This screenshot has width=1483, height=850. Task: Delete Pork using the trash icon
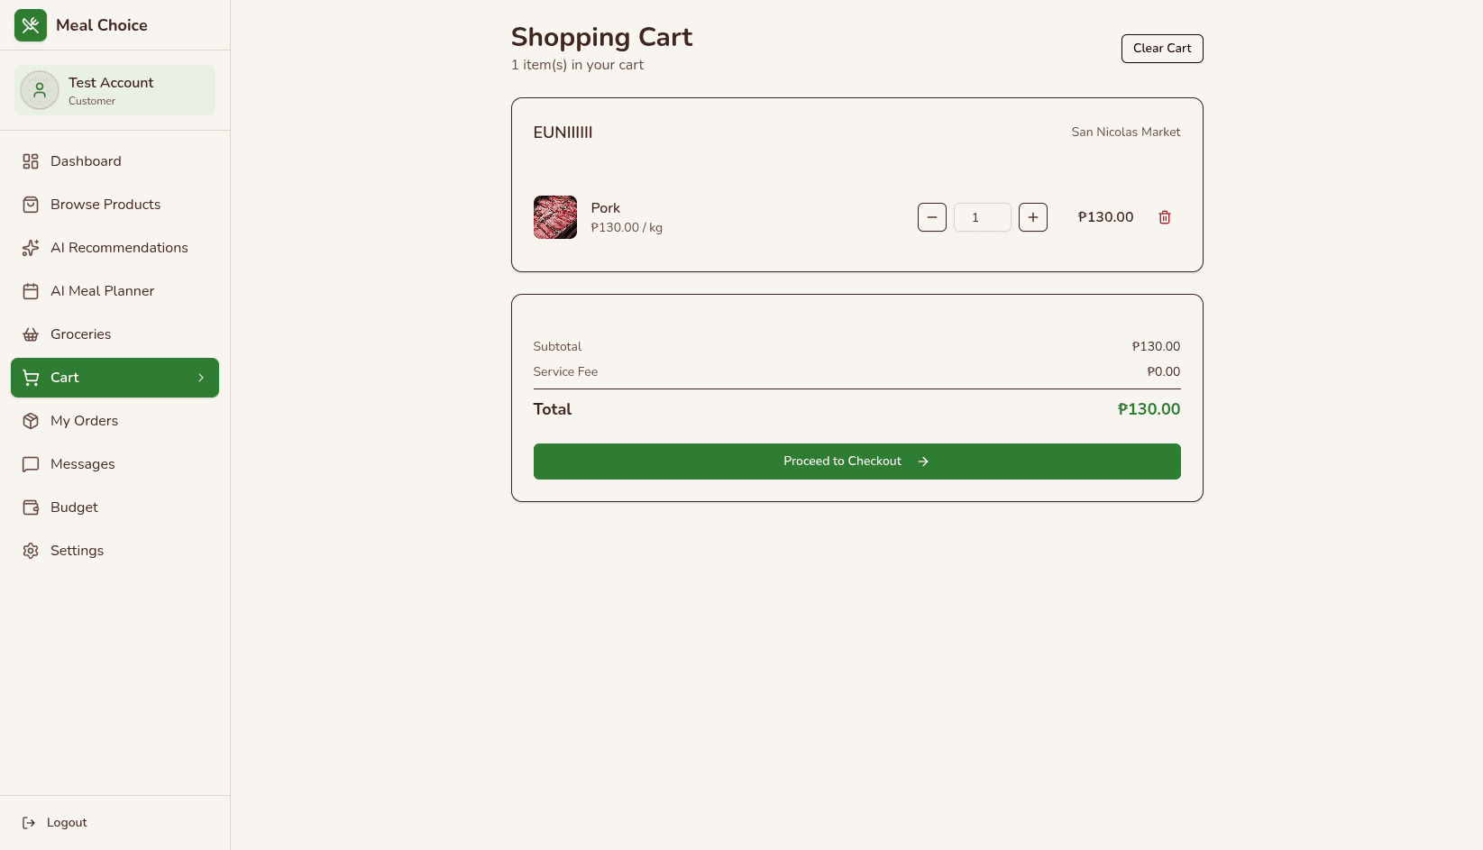click(1165, 217)
